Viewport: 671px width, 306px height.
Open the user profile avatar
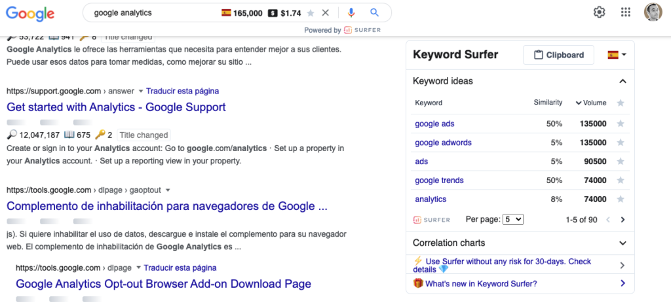(x=653, y=12)
